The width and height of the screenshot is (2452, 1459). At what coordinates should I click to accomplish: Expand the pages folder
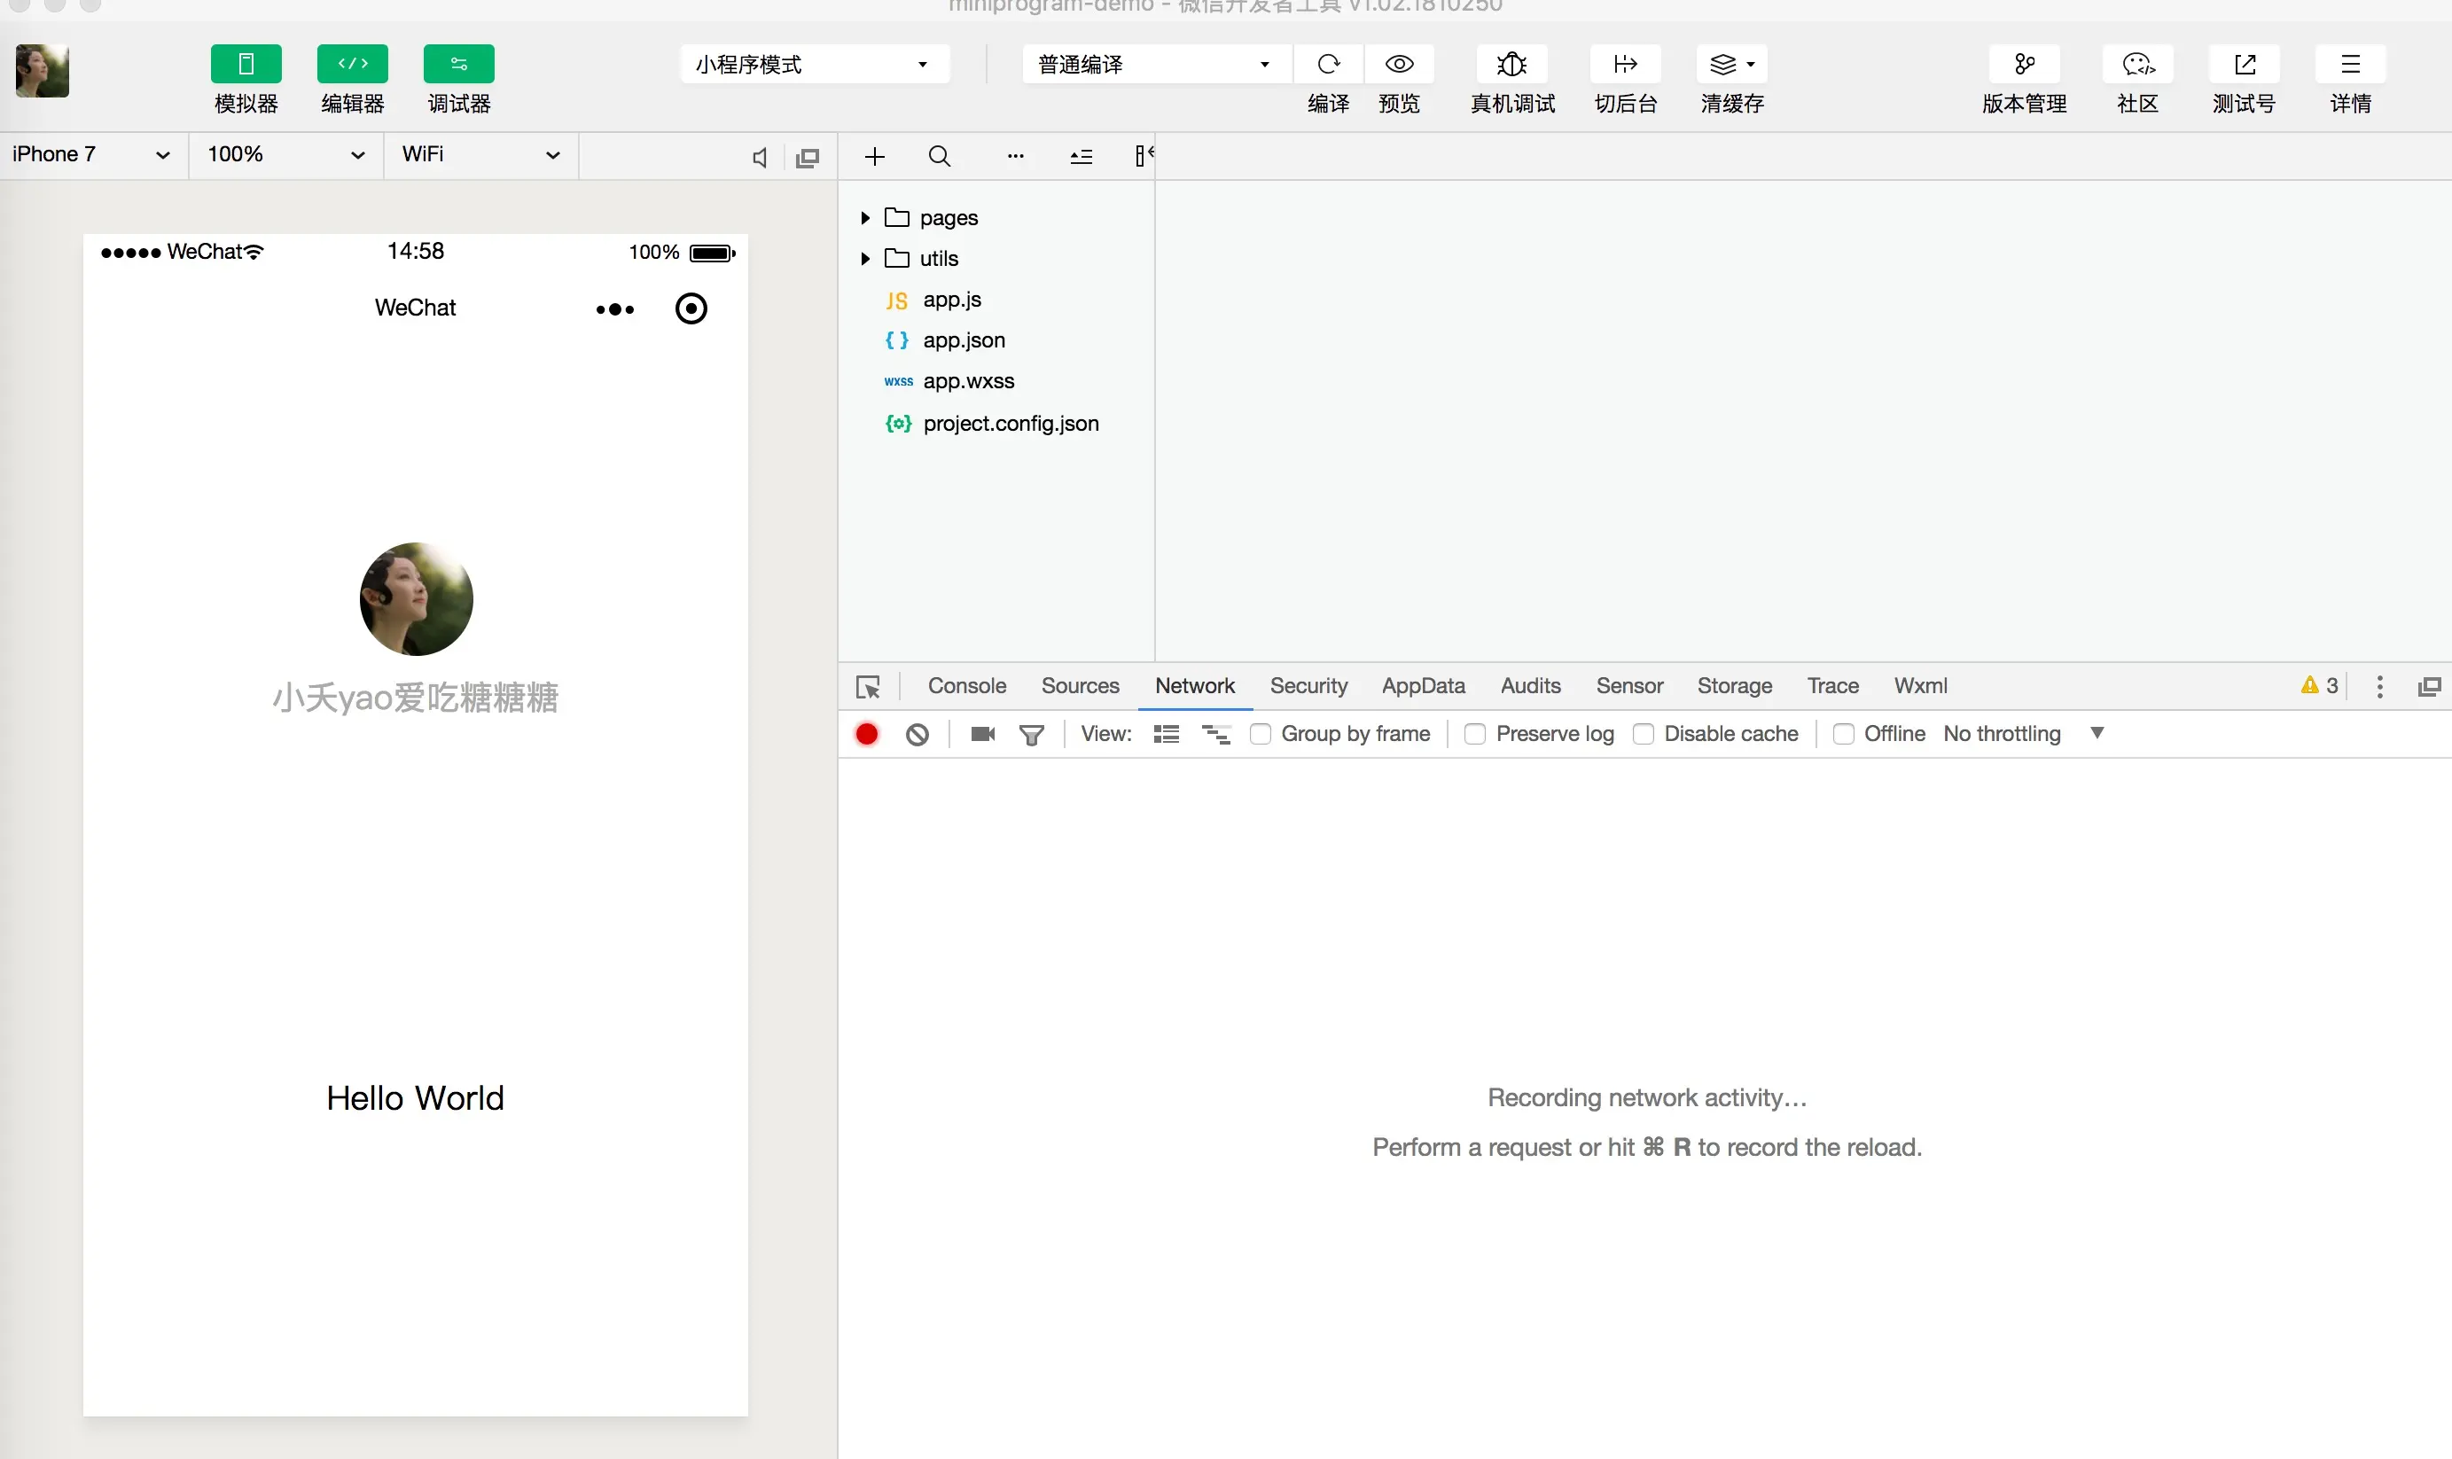pyautogui.click(x=865, y=217)
